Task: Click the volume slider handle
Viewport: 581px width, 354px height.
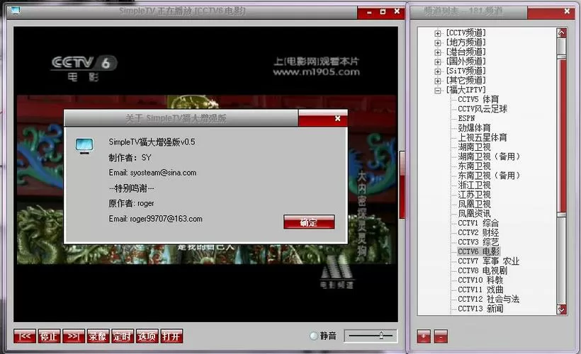Action: 381,336
